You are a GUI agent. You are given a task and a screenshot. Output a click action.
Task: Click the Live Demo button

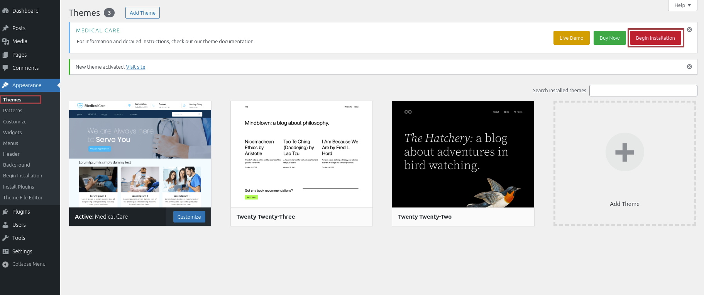click(571, 38)
